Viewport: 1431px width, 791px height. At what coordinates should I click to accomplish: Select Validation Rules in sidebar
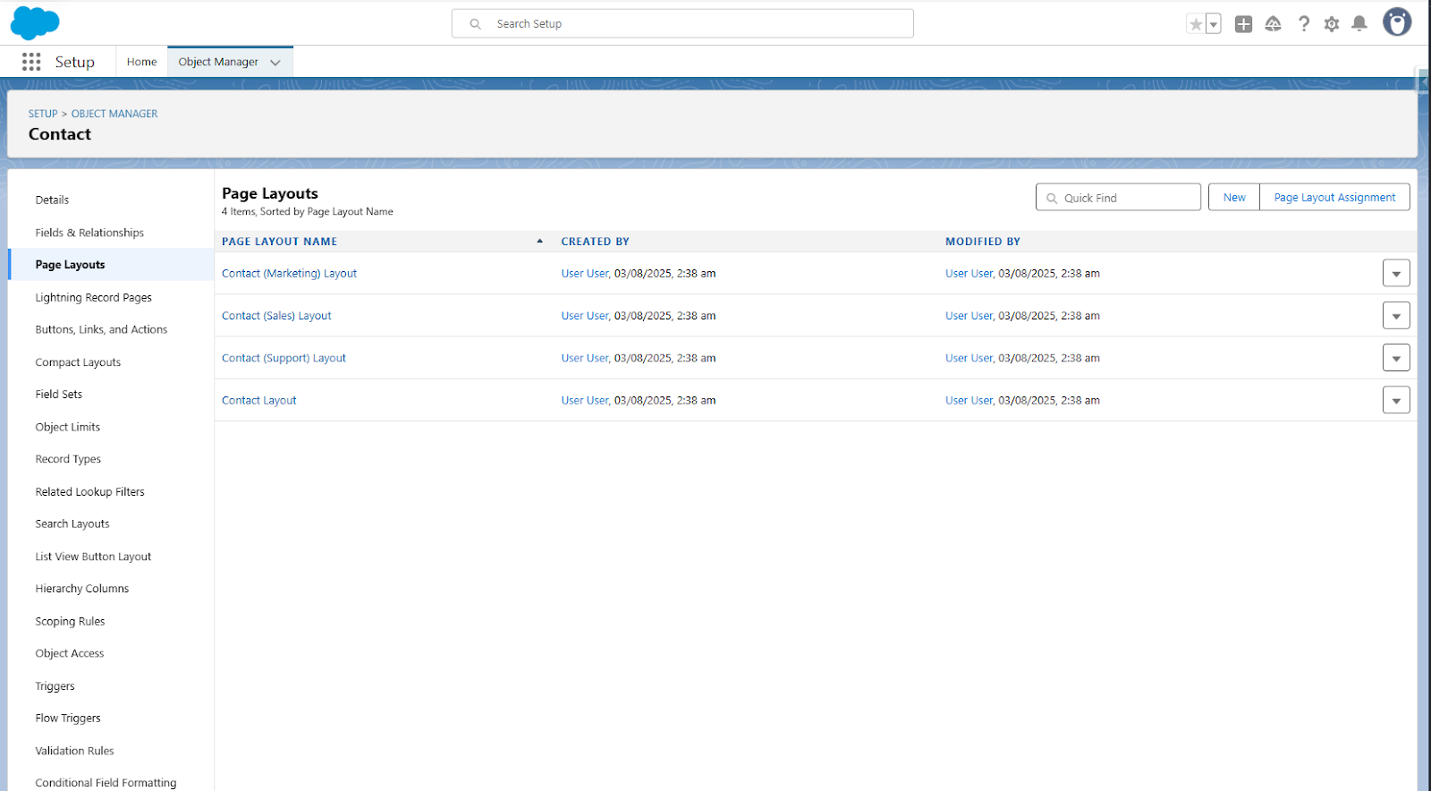coord(74,751)
